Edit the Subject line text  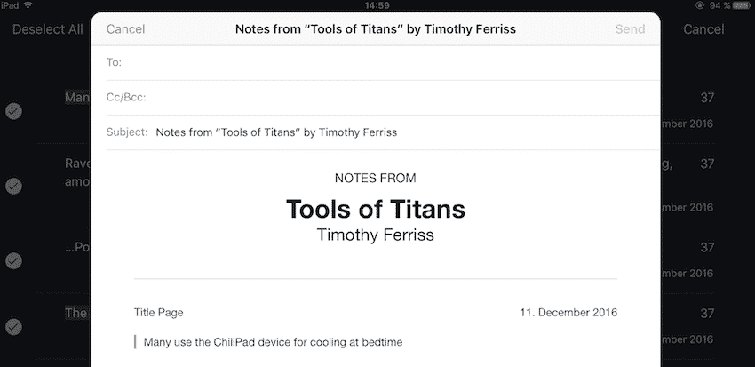click(x=276, y=132)
